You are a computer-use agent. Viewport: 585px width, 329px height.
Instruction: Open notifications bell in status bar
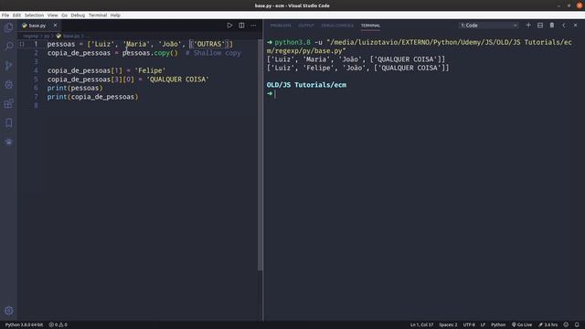click(x=577, y=324)
